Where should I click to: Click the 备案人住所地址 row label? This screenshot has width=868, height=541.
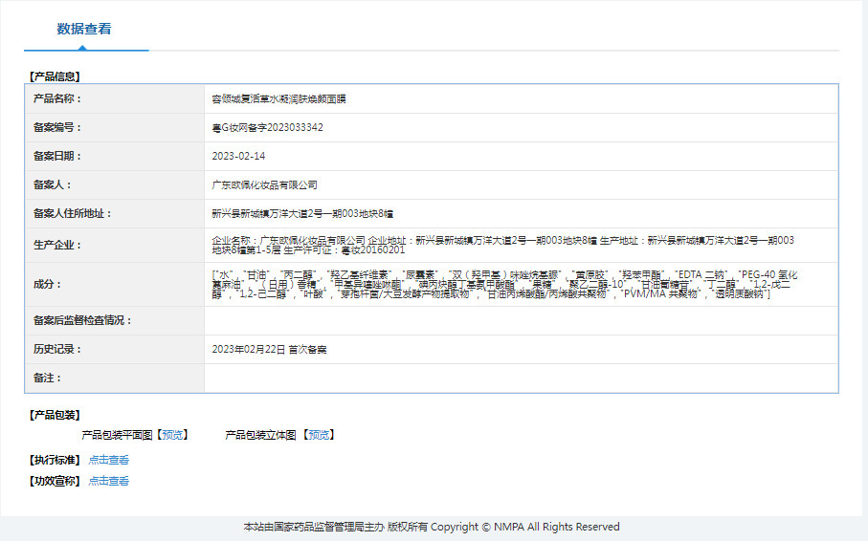(73, 213)
